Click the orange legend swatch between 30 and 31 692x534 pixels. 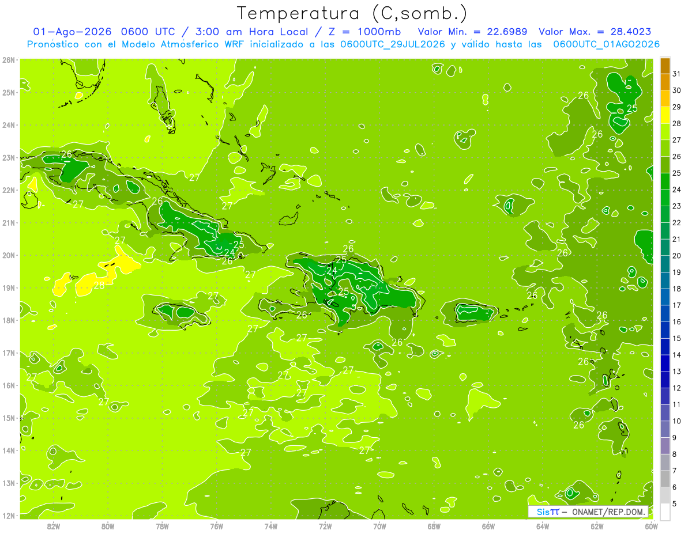pos(665,82)
